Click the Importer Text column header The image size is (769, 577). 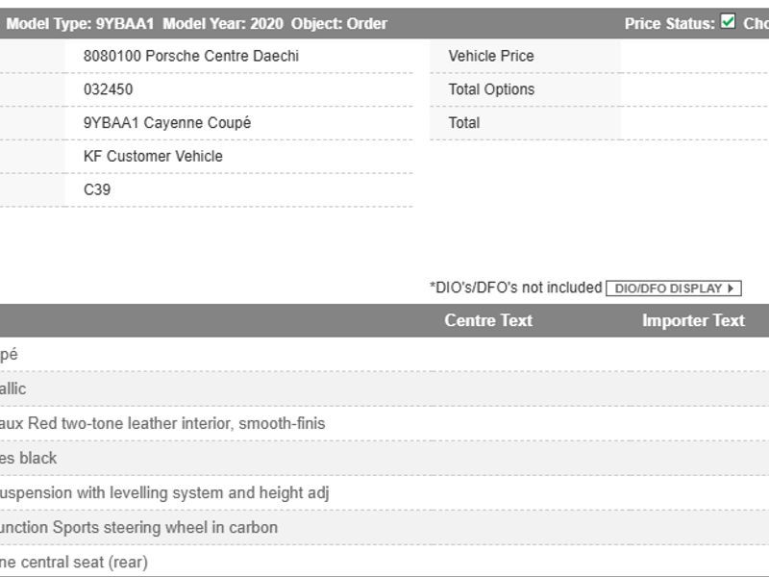point(693,321)
